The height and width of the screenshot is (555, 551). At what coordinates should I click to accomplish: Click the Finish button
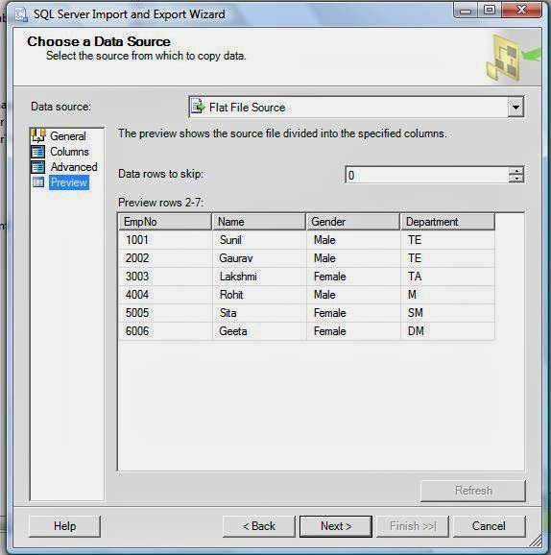click(x=413, y=526)
